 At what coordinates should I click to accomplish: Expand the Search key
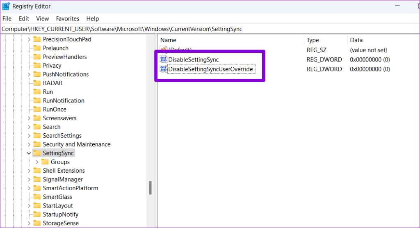pos(29,127)
